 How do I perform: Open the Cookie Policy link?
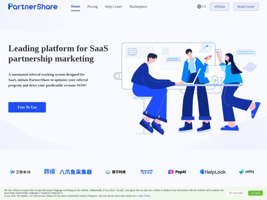[x=143, y=196]
